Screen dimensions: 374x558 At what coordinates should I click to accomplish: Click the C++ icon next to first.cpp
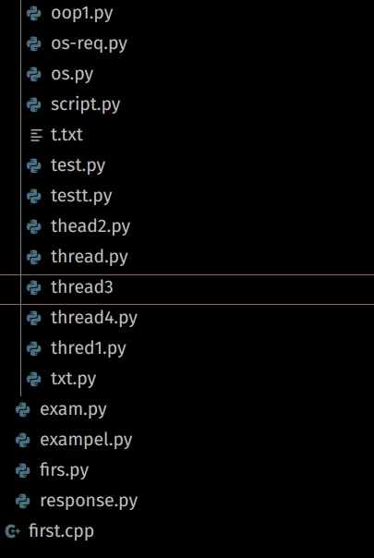(x=12, y=531)
